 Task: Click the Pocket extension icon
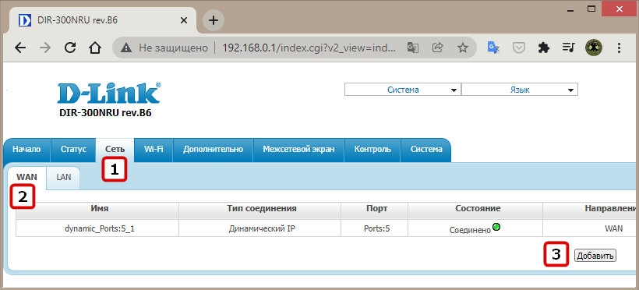[x=518, y=48]
